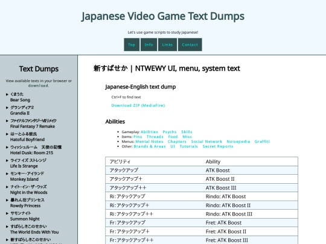Open the Chapters menu link
326x244 pixels.
pyautogui.click(x=177, y=142)
